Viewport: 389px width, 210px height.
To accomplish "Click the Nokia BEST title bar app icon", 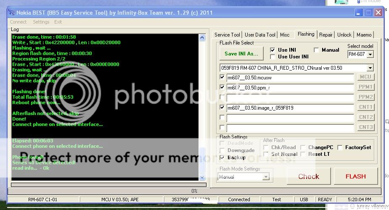I will coord(11,13).
